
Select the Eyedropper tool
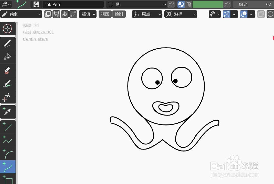coord(8,112)
